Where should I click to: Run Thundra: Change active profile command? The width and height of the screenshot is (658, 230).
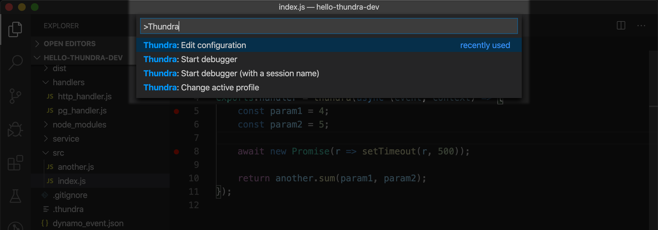(329, 87)
